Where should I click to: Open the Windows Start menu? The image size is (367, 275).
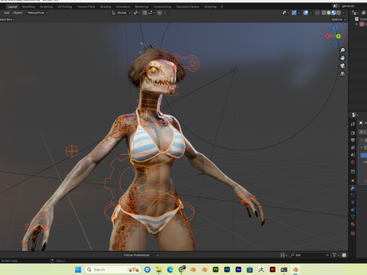pos(78,270)
